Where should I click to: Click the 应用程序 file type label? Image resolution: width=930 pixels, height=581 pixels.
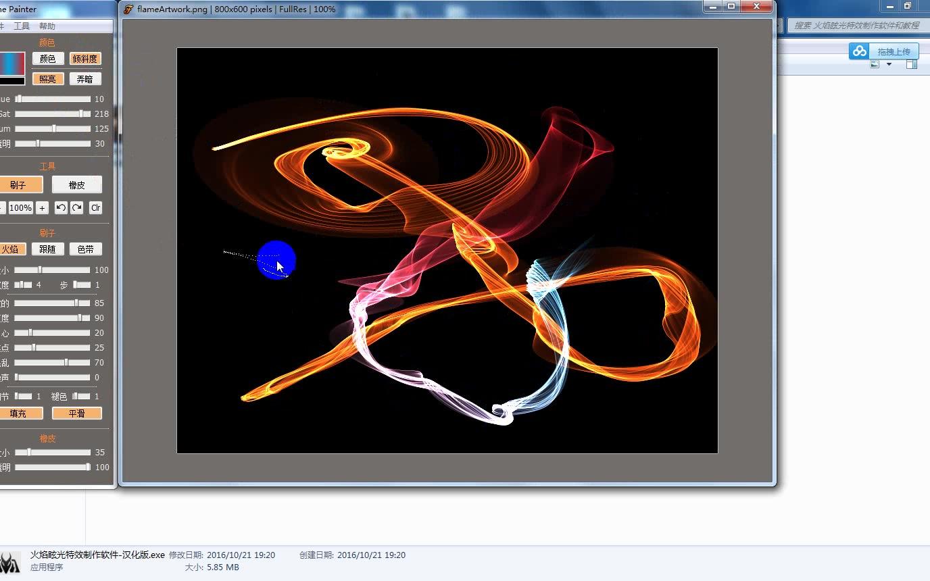point(47,567)
